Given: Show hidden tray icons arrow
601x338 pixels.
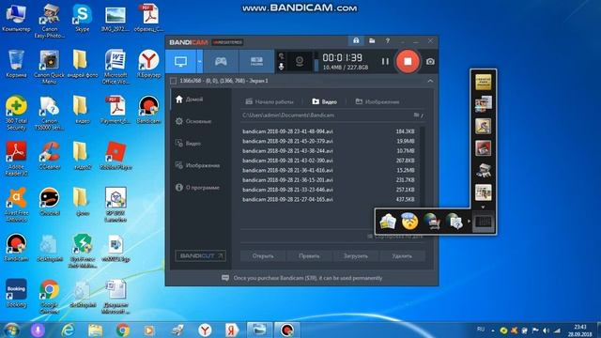Looking at the screenshot, I should pos(493,330).
